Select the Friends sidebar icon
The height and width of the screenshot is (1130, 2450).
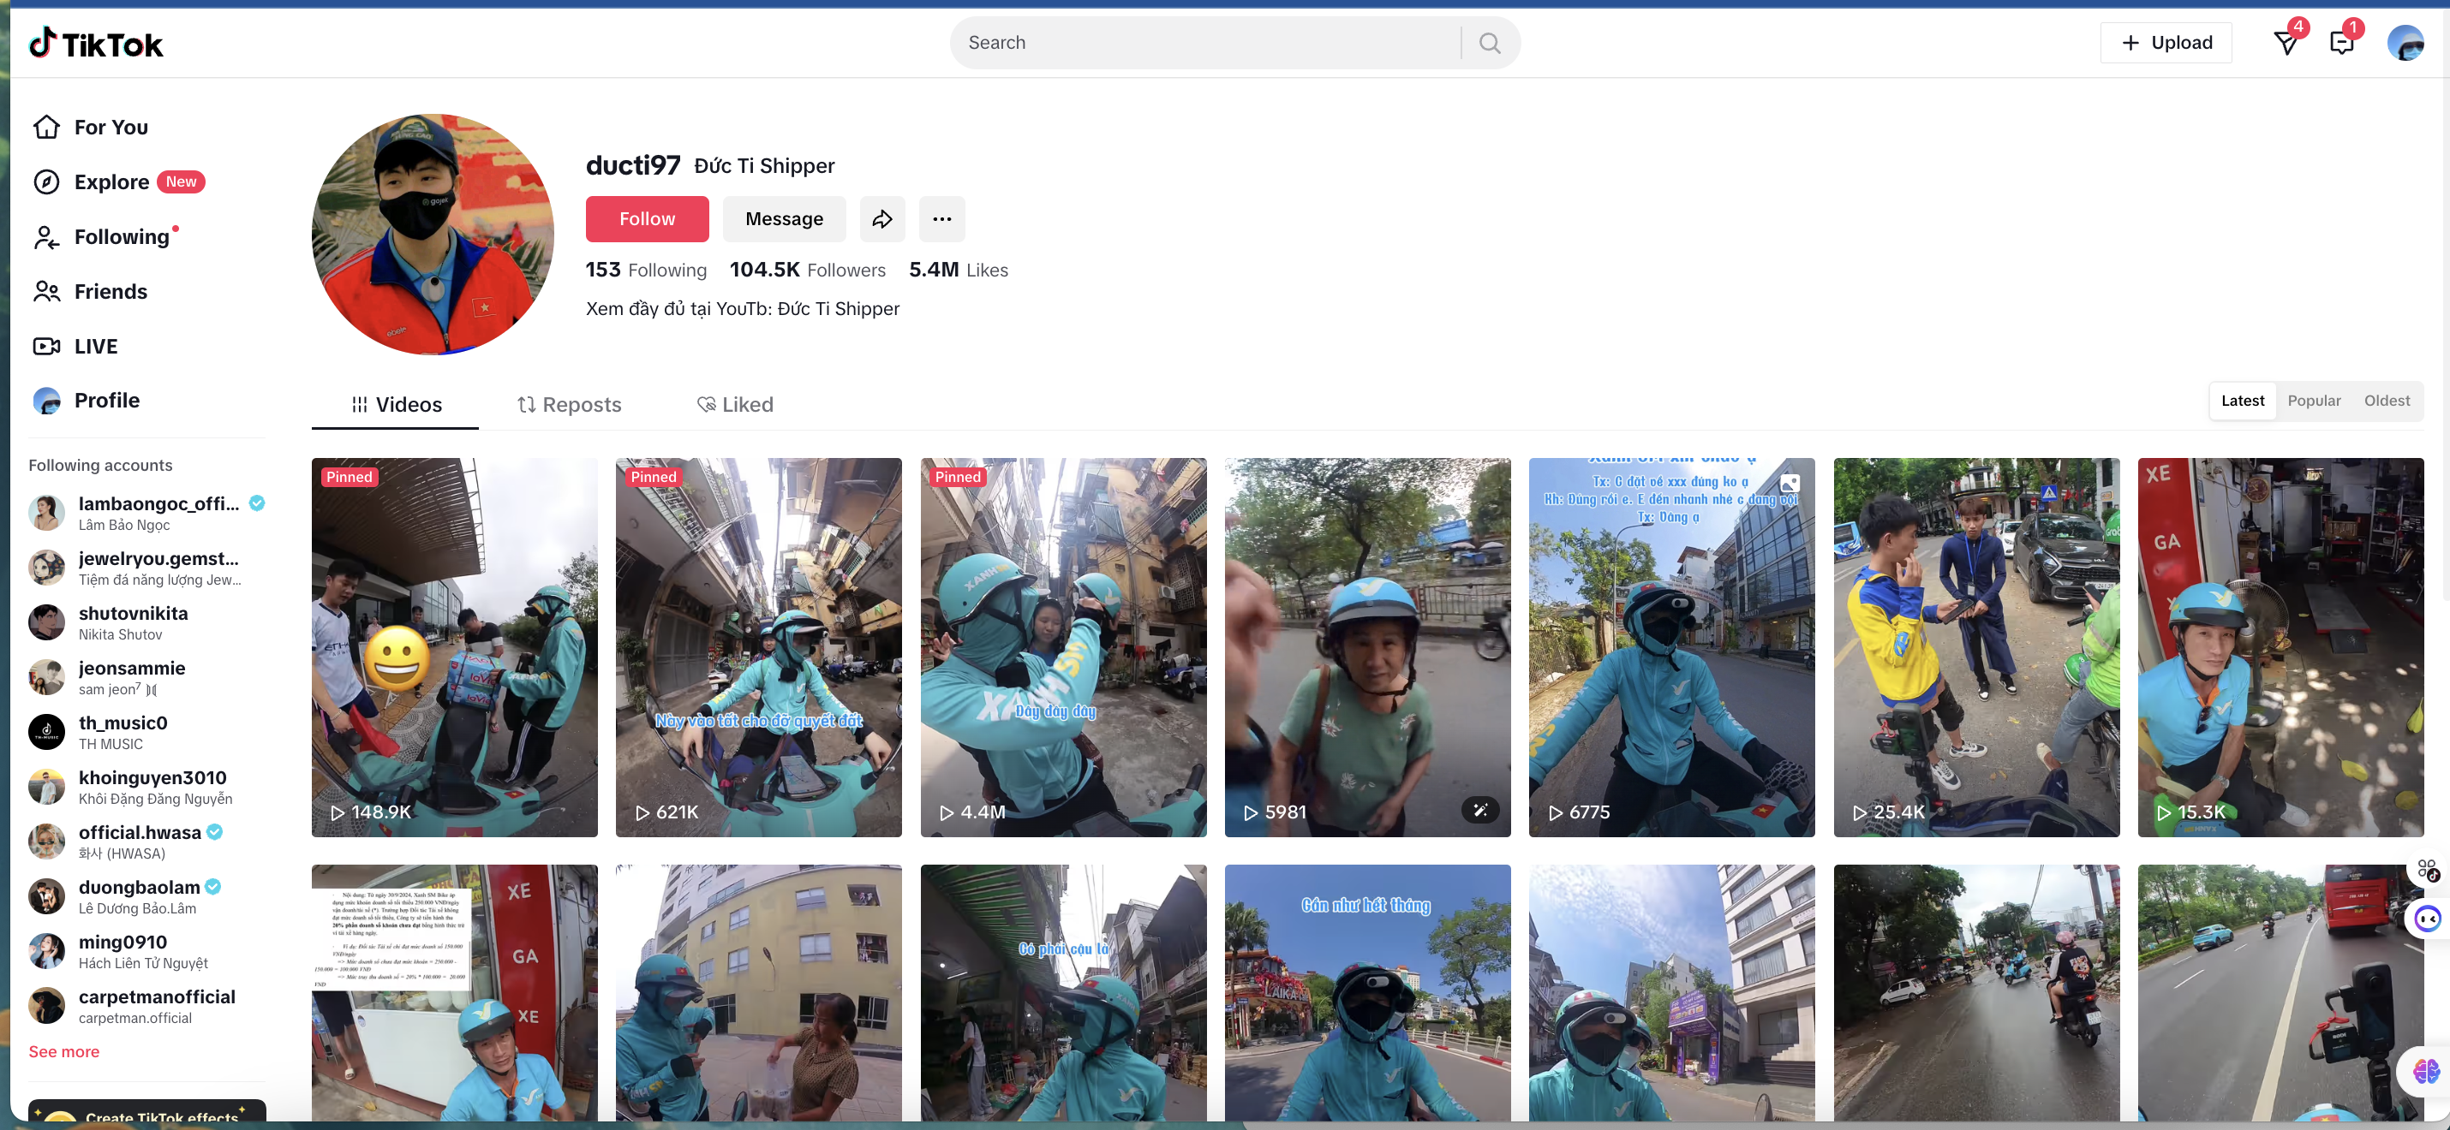point(46,291)
